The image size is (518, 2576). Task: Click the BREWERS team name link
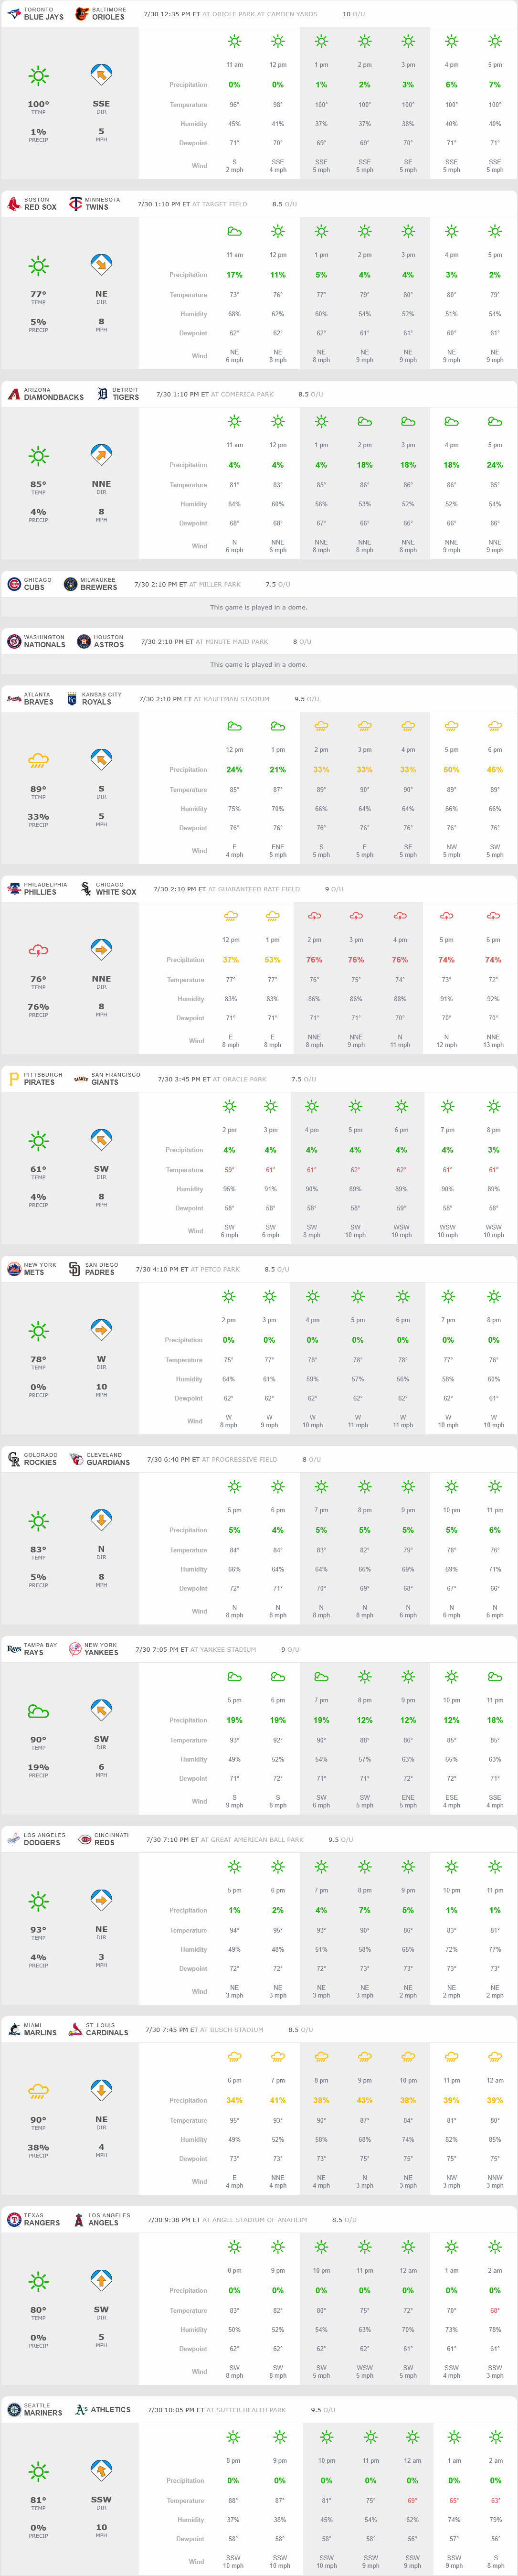click(98, 587)
